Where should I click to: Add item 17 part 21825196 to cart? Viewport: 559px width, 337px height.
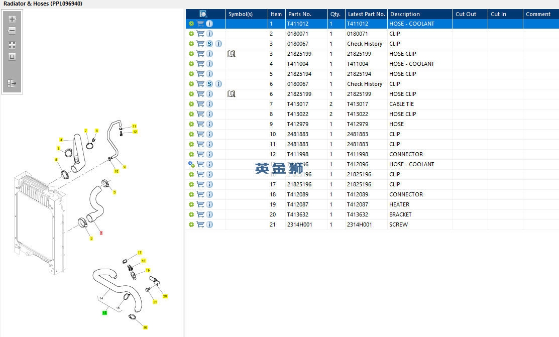point(201,184)
